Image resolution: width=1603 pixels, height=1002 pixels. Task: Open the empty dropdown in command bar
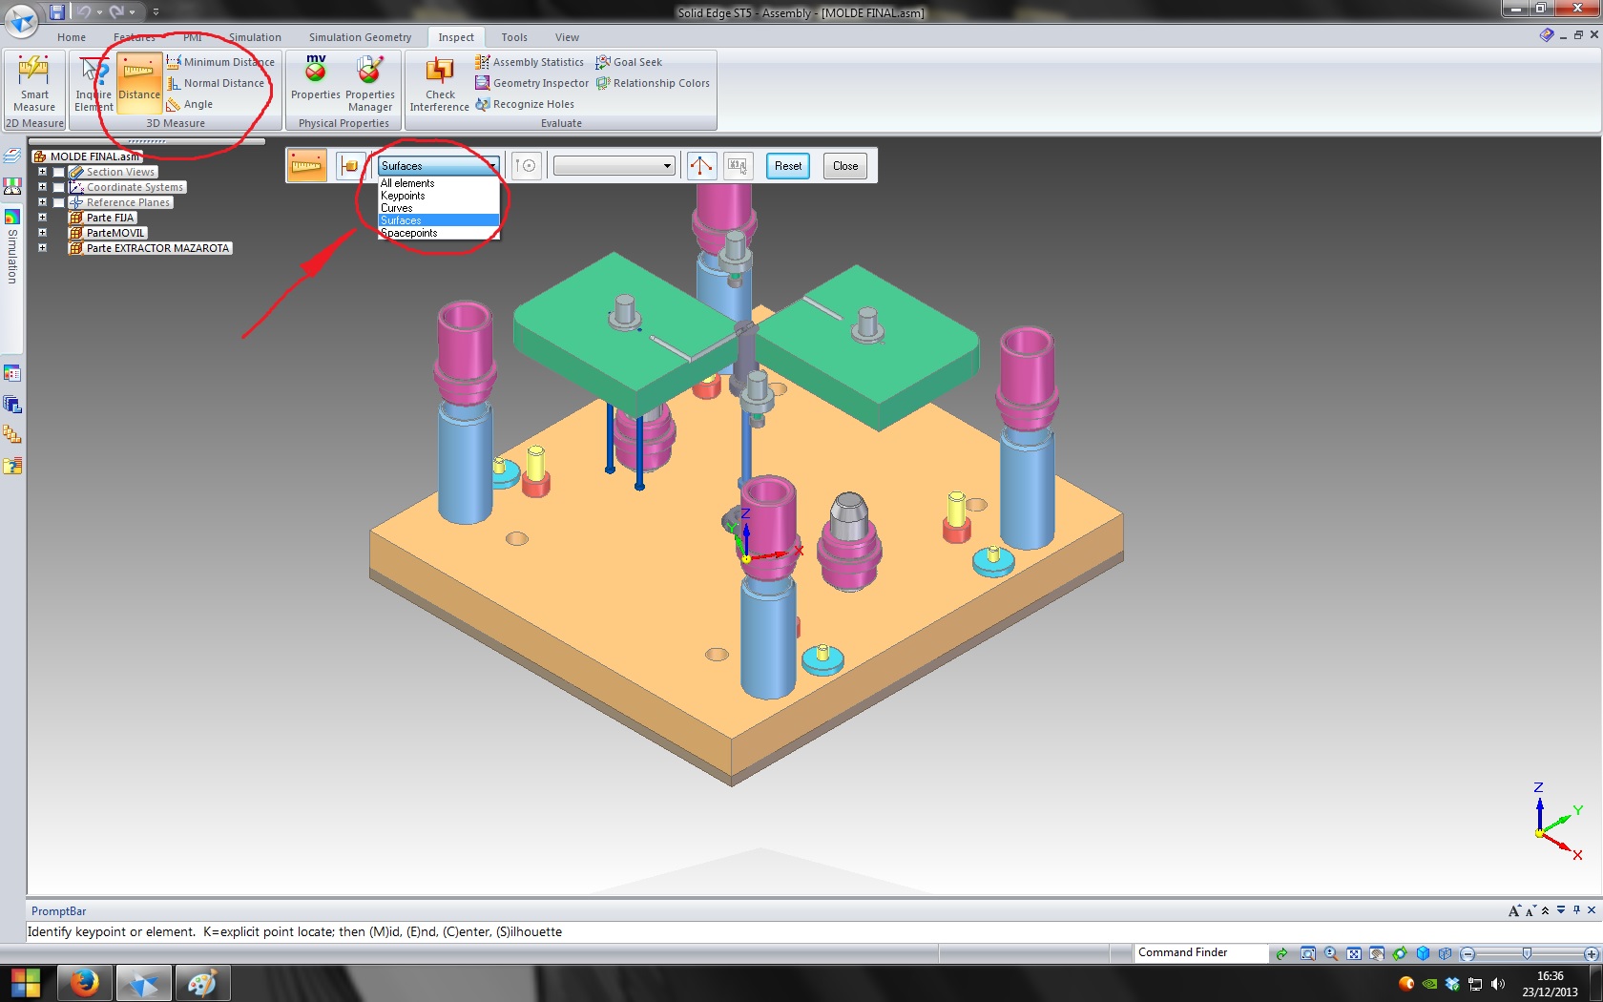click(614, 166)
